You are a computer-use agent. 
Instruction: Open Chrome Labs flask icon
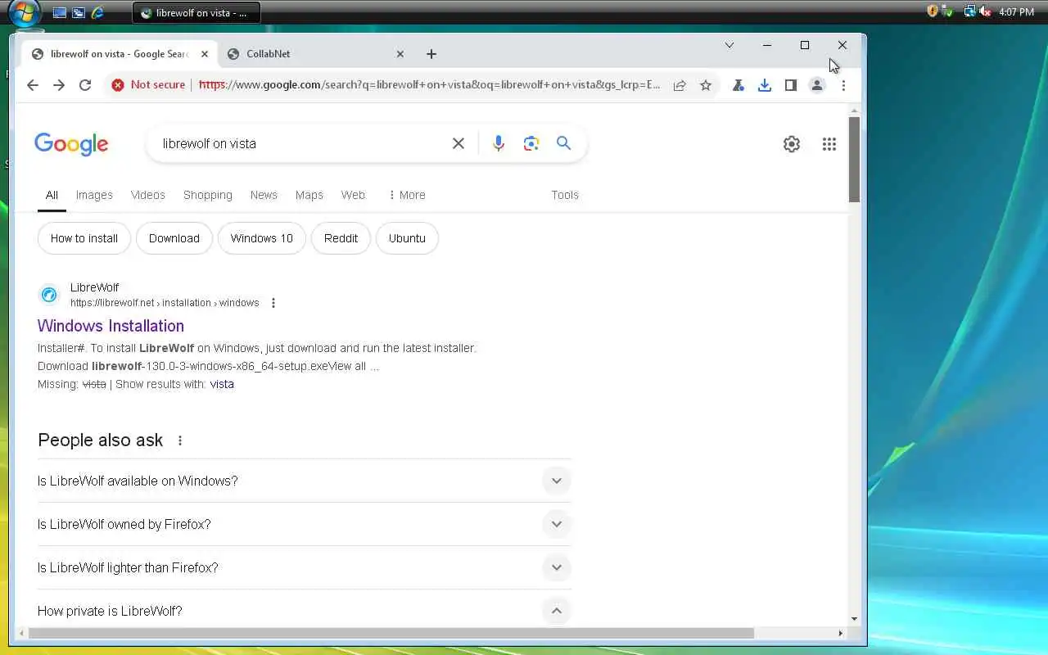click(739, 85)
